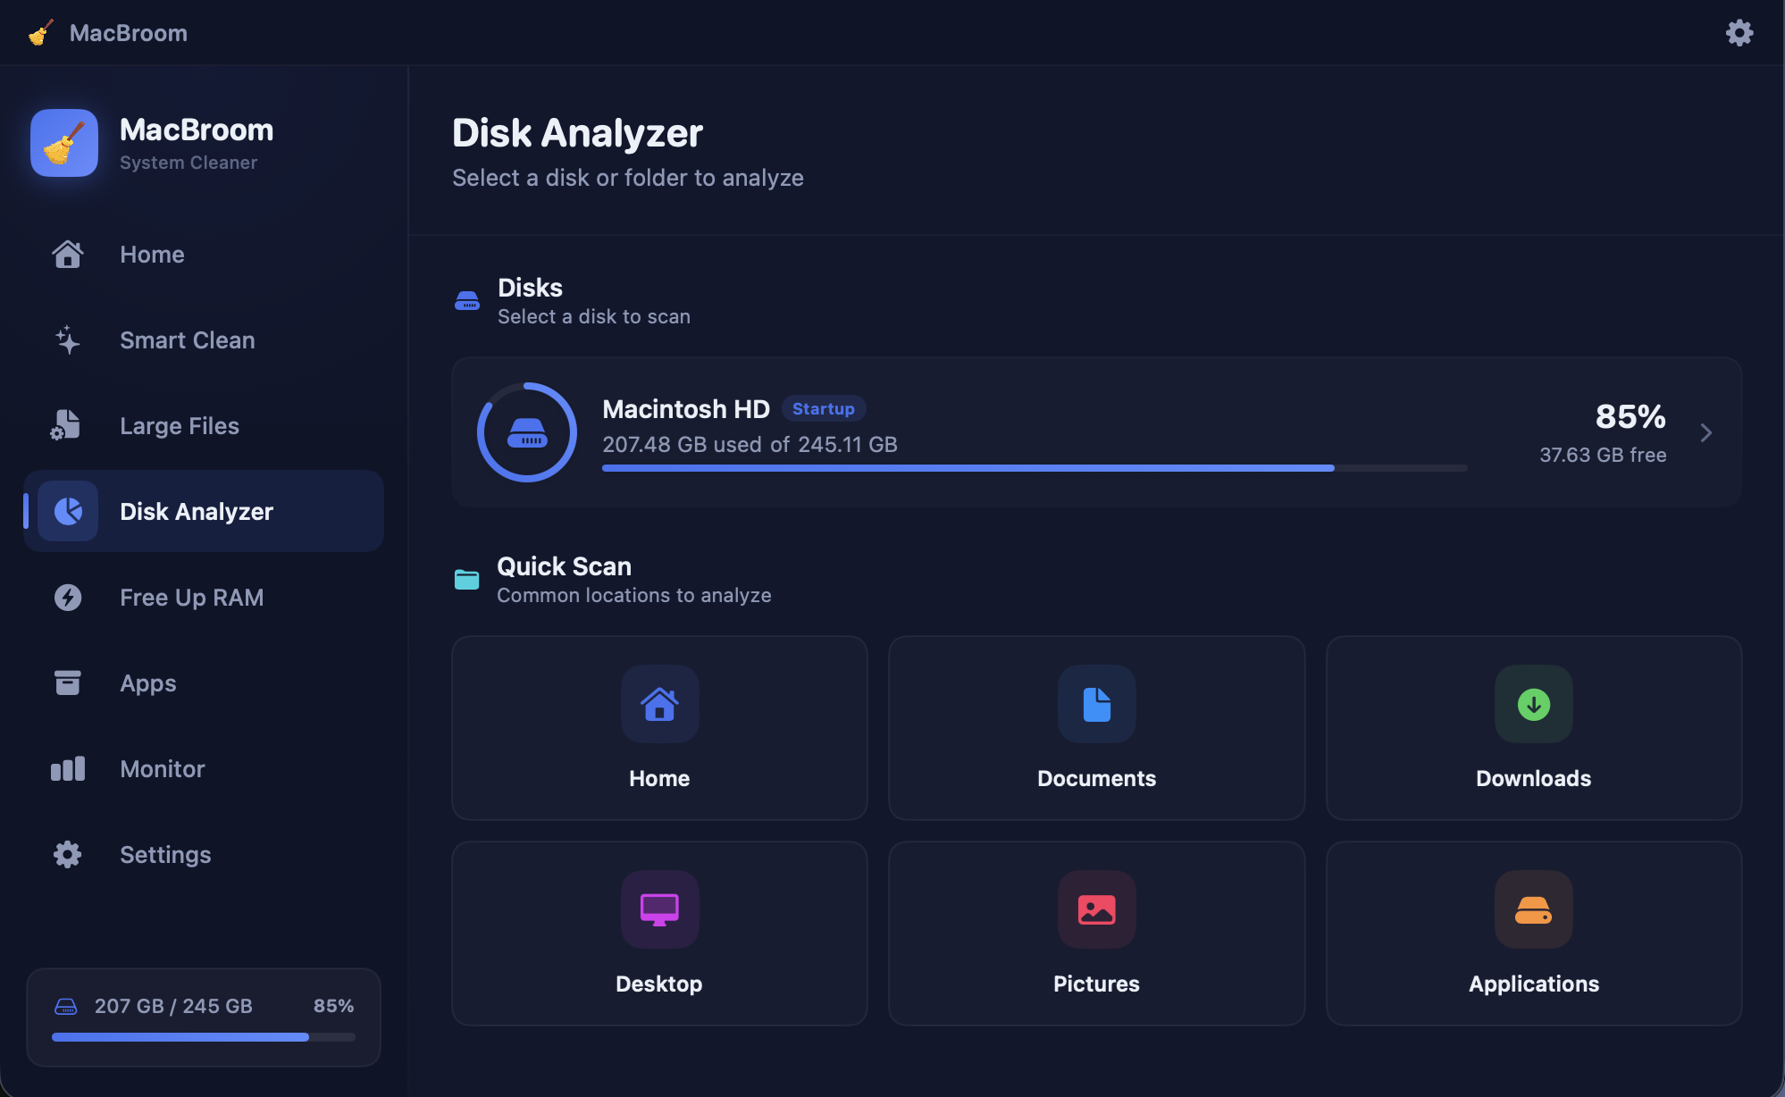1785x1097 pixels.
Task: Open the Monitor section
Action: pos(204,768)
